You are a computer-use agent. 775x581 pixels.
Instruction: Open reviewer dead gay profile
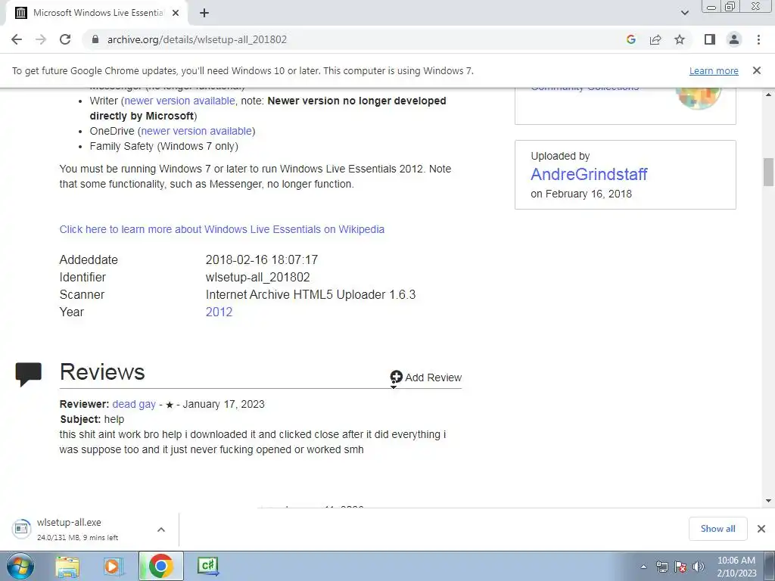pyautogui.click(x=134, y=404)
